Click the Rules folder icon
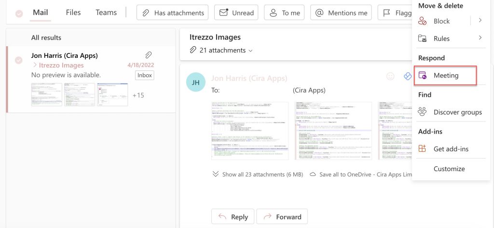494x228 pixels. point(423,39)
